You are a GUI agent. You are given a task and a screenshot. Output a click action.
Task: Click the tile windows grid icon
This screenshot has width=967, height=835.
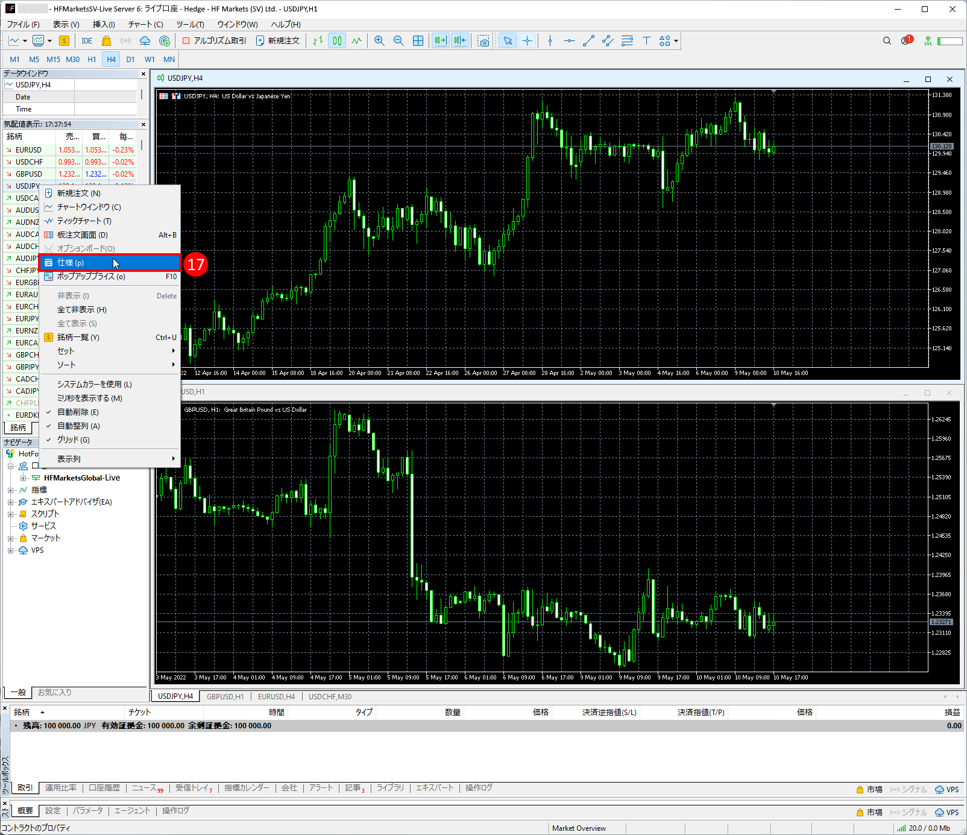pyautogui.click(x=418, y=40)
